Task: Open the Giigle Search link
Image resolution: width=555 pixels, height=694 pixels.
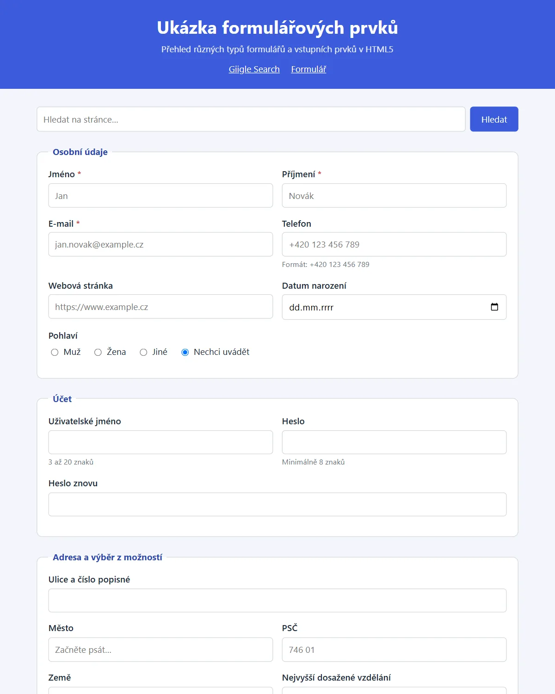Action: tap(254, 69)
